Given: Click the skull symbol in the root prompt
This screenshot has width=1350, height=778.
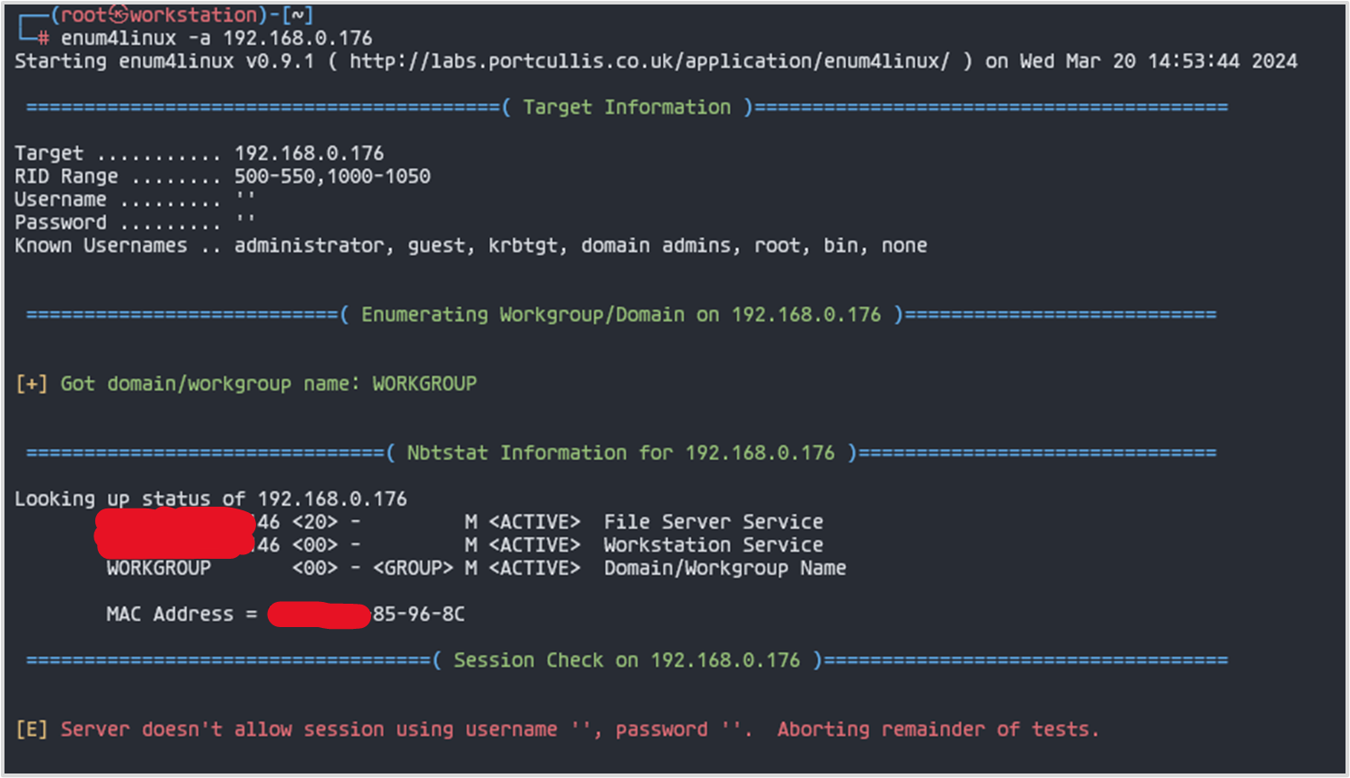Looking at the screenshot, I should pos(120,15).
